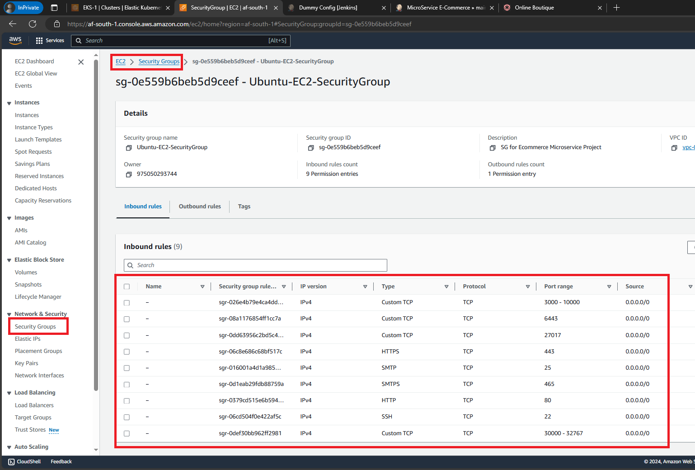Select the HTTP port 80 rule checkbox
695x470 pixels.
coord(127,401)
